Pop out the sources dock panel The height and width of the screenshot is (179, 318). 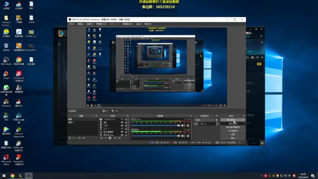pos(128,116)
